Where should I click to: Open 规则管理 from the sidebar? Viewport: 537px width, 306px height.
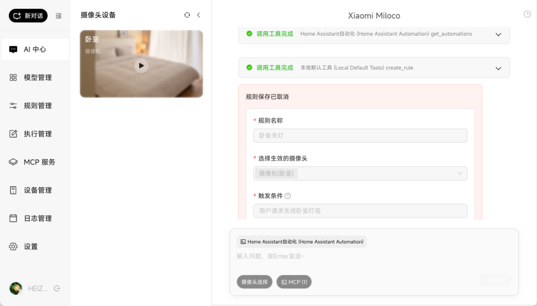tap(35, 105)
